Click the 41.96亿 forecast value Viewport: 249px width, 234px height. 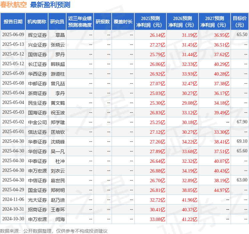coord(190,200)
